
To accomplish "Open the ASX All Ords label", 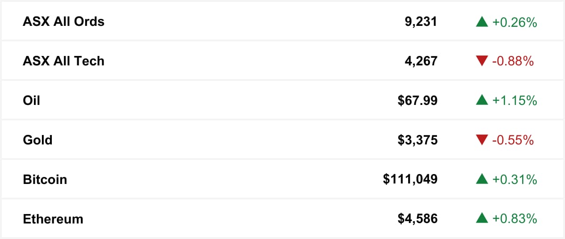I will click(64, 22).
